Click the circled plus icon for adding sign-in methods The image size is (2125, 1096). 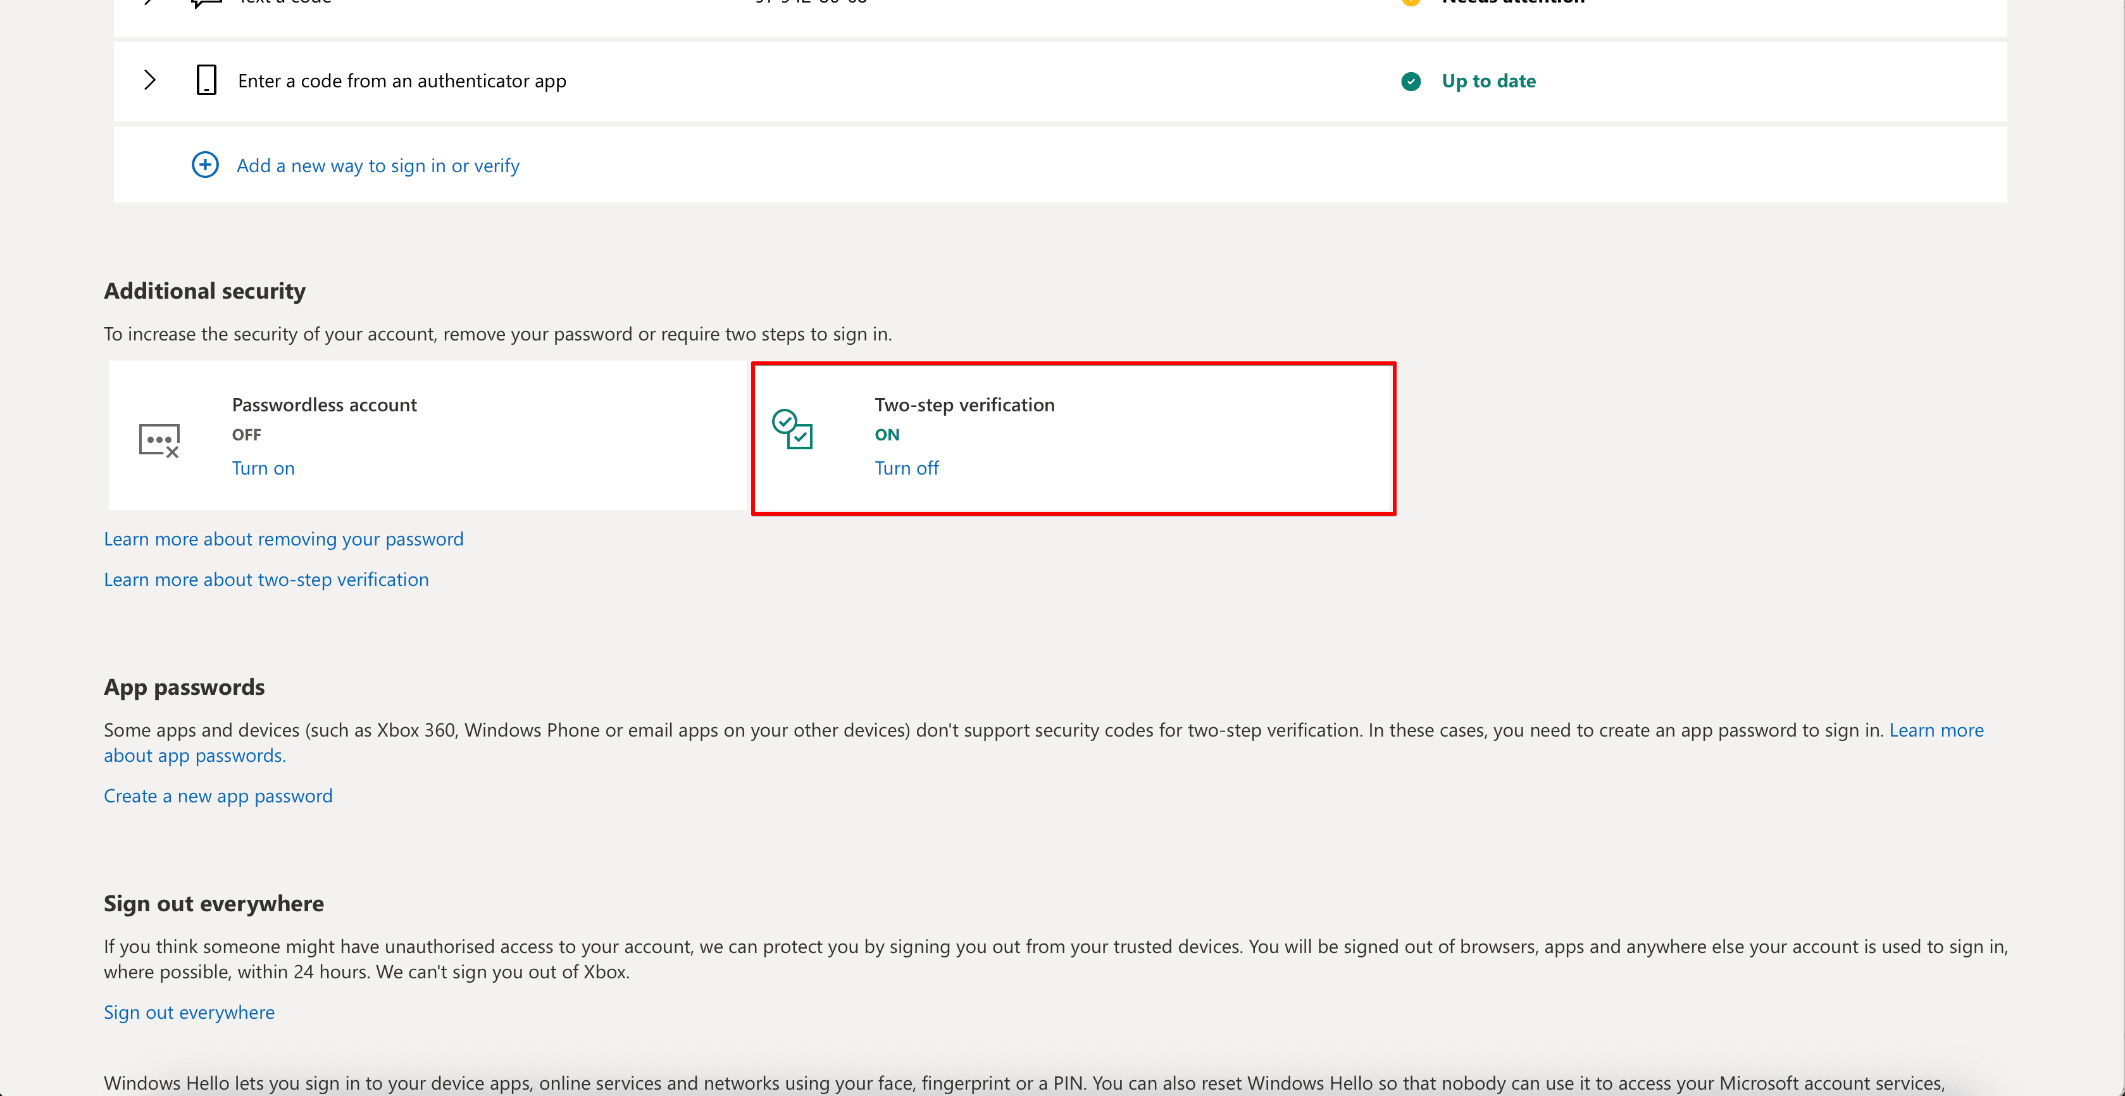pos(204,165)
